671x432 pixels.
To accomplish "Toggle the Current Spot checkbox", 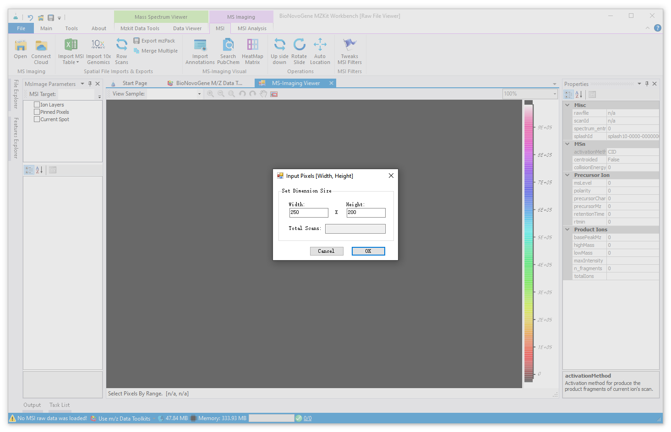I will pyautogui.click(x=37, y=119).
